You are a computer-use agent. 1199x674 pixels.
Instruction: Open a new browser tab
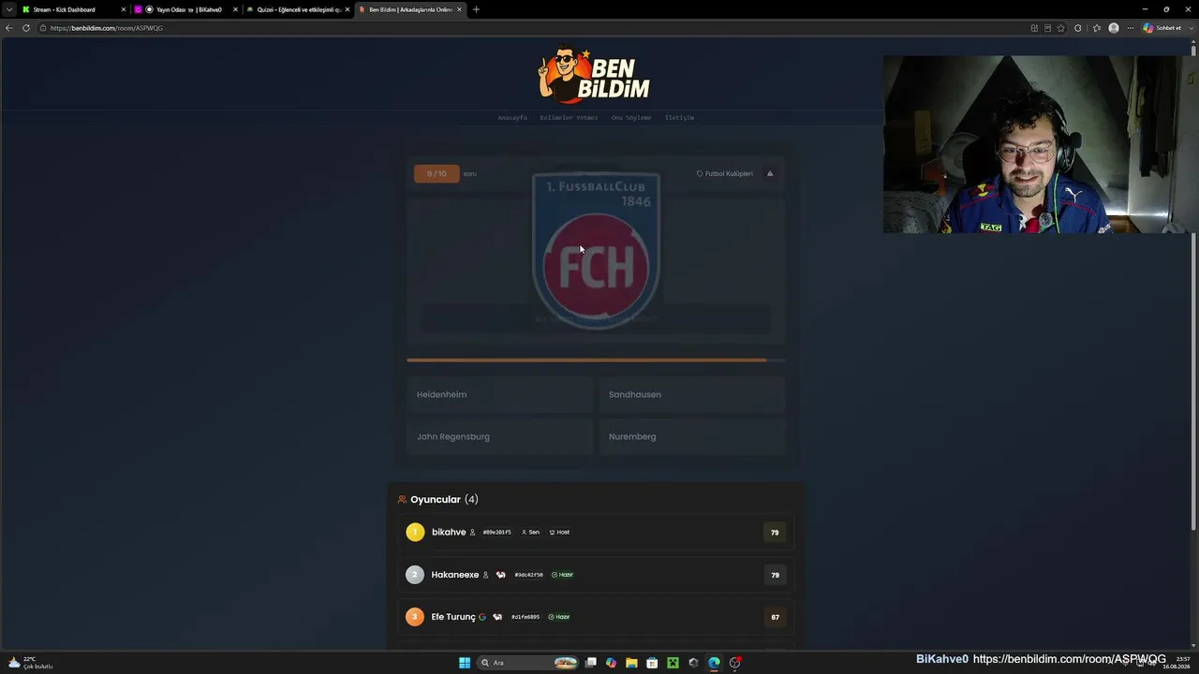coord(476,9)
